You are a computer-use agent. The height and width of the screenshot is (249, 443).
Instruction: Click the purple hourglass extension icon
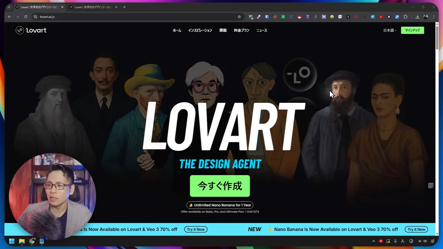point(308,17)
